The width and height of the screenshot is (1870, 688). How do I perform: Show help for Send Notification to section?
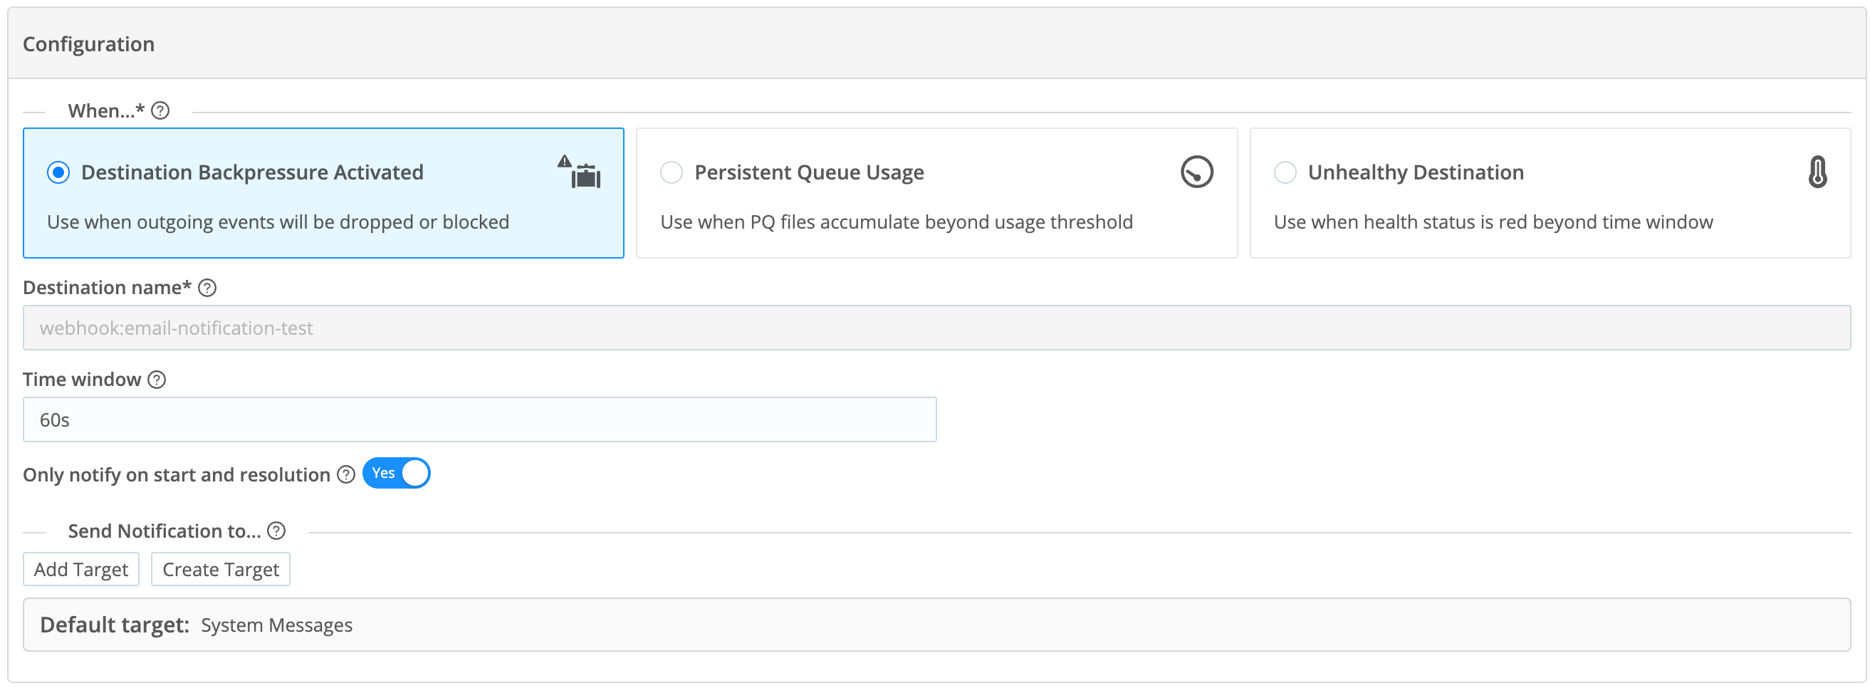(276, 531)
